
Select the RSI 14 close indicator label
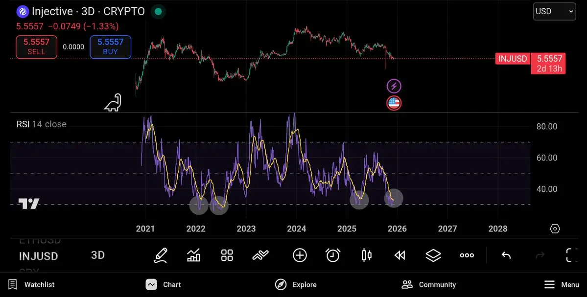41,124
